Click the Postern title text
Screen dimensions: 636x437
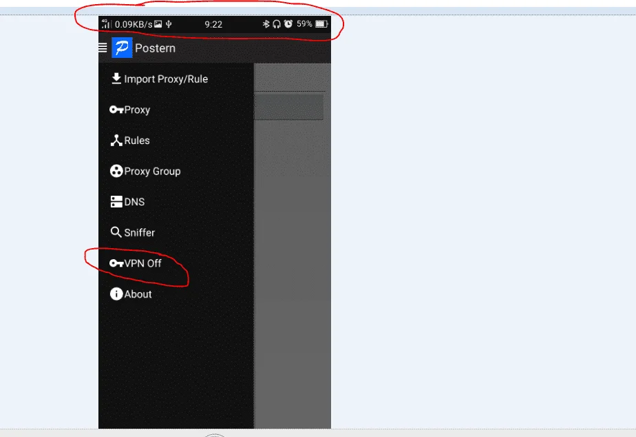[x=156, y=48]
